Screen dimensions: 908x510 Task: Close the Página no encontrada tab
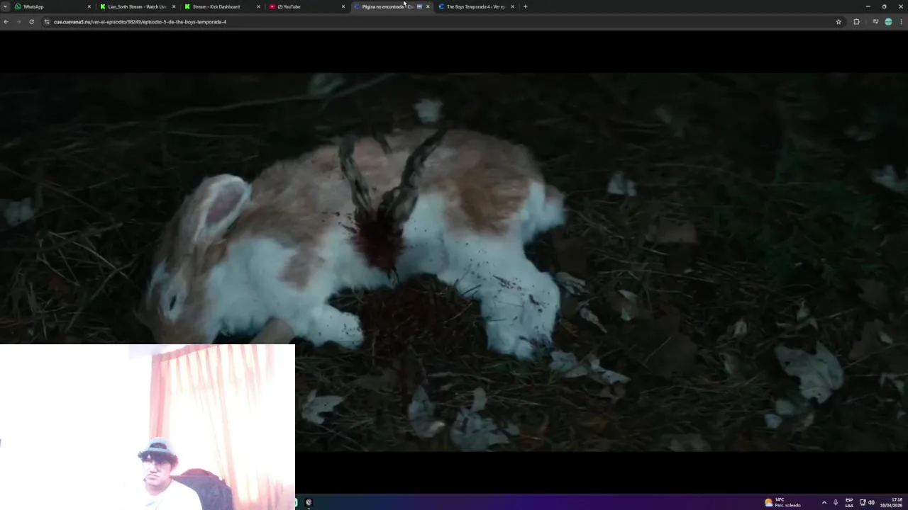[428, 6]
